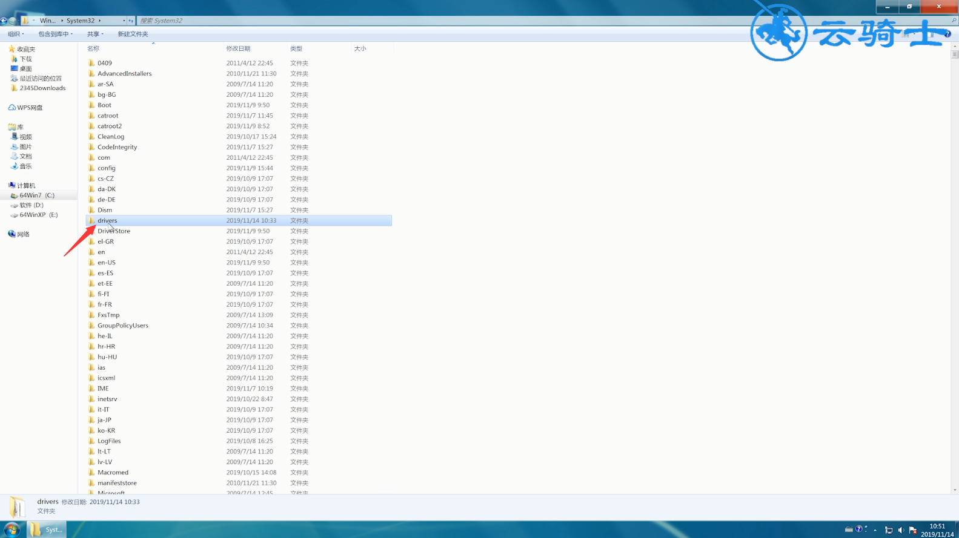
Task: Click the Win... segment in the address bar
Action: point(48,21)
